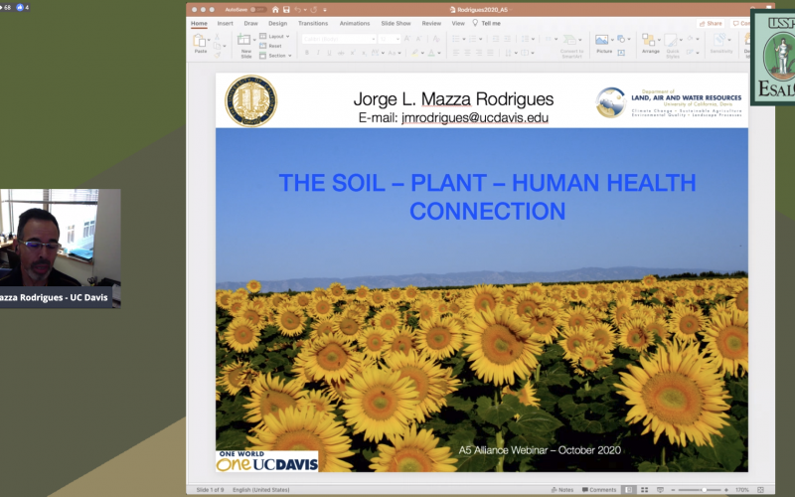795x497 pixels.
Task: Paste clipboard contents
Action: [200, 44]
